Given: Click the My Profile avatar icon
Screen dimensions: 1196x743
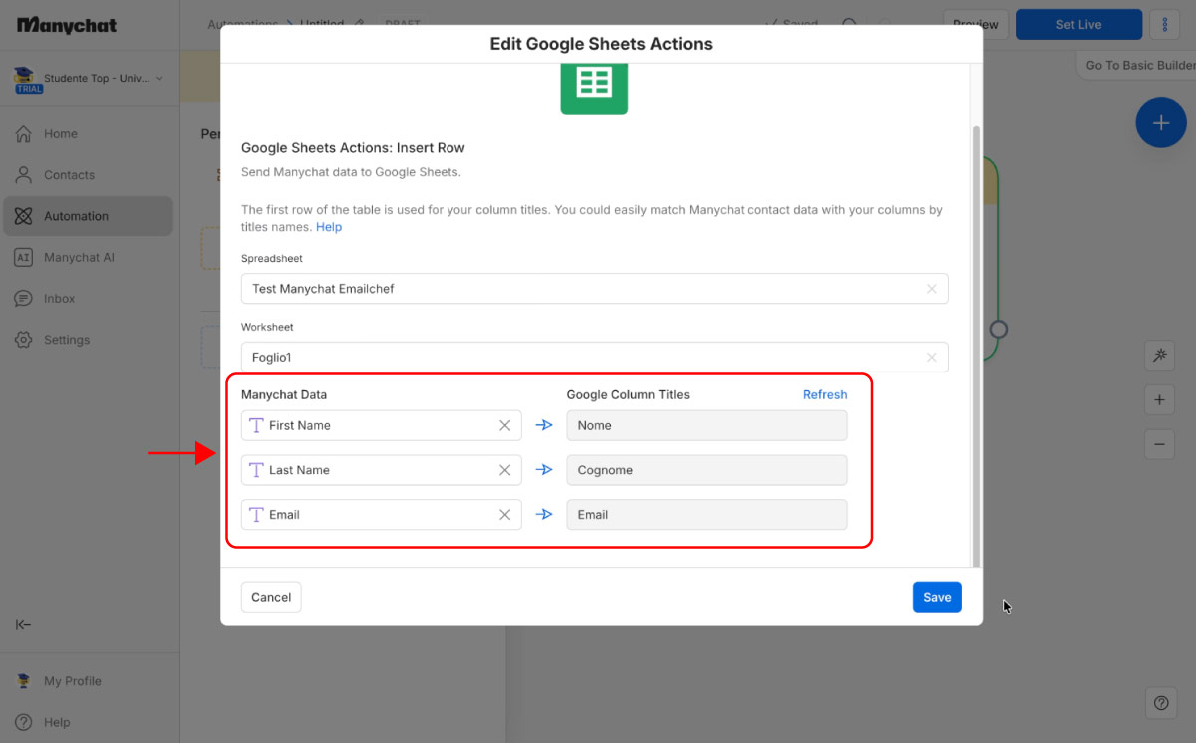Looking at the screenshot, I should (23, 681).
